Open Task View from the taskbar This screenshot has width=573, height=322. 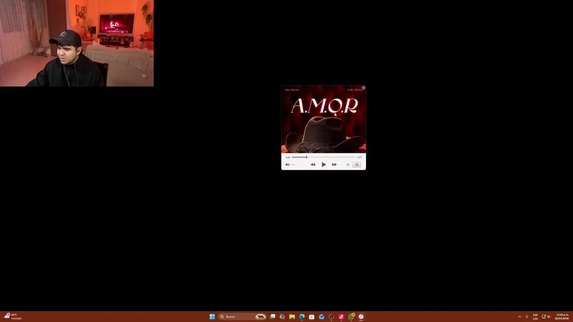[272, 317]
